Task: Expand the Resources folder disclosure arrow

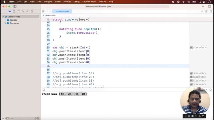Action: (x=5, y=23)
